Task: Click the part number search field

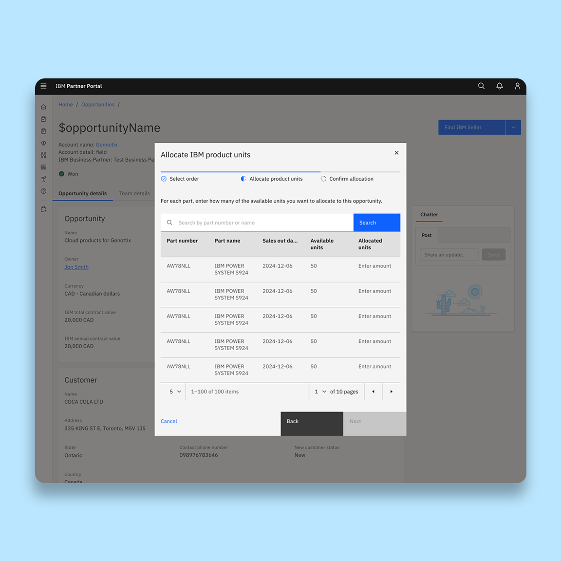Action: tap(263, 223)
